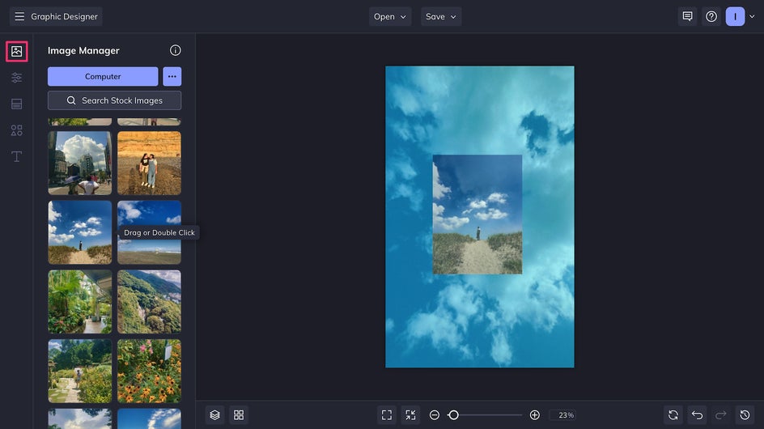Upload from Computer button
The image size is (764, 429).
pos(103,77)
